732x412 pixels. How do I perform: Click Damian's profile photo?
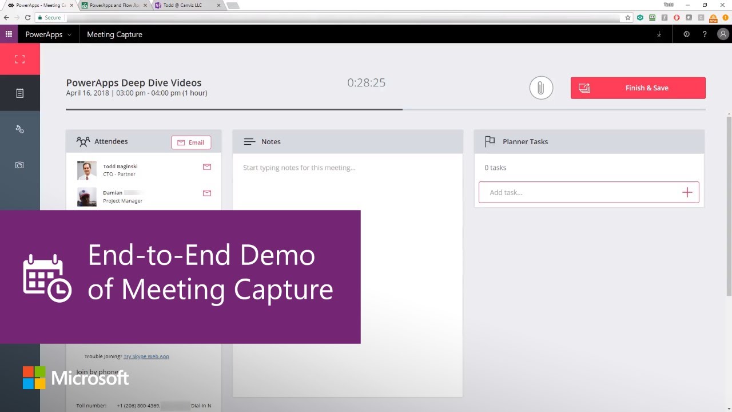coord(87,197)
